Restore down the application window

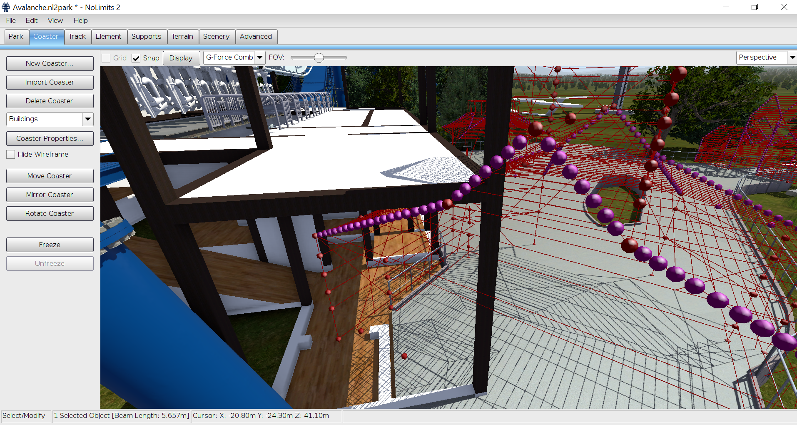755,7
